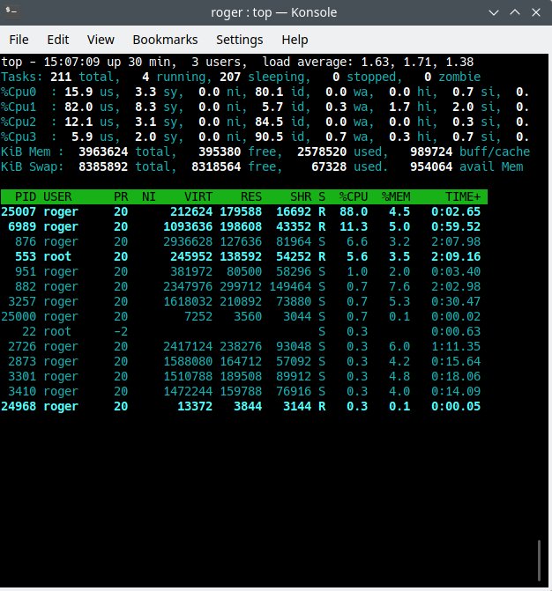Maximize the Konsole window
The width and height of the screenshot is (552, 591).
click(511, 13)
